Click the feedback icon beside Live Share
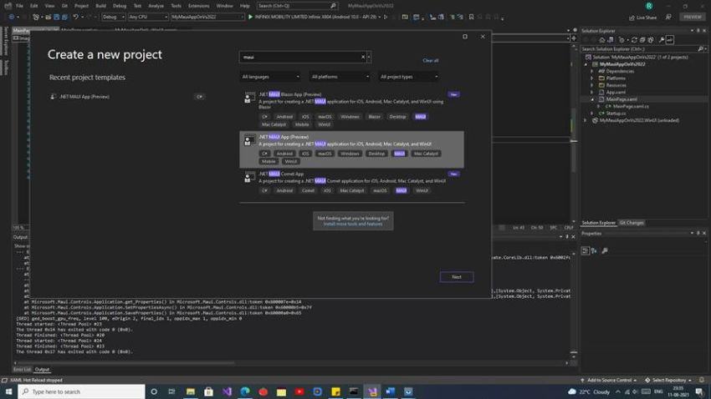This screenshot has height=399, width=711. tap(668, 17)
